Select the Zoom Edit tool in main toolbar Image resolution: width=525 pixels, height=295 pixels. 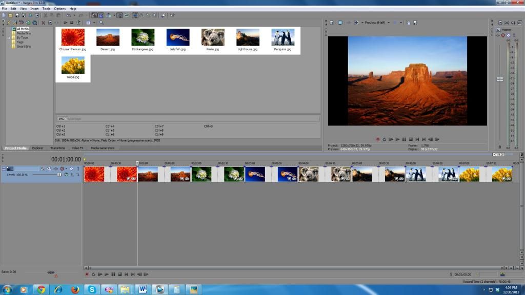(154, 15)
